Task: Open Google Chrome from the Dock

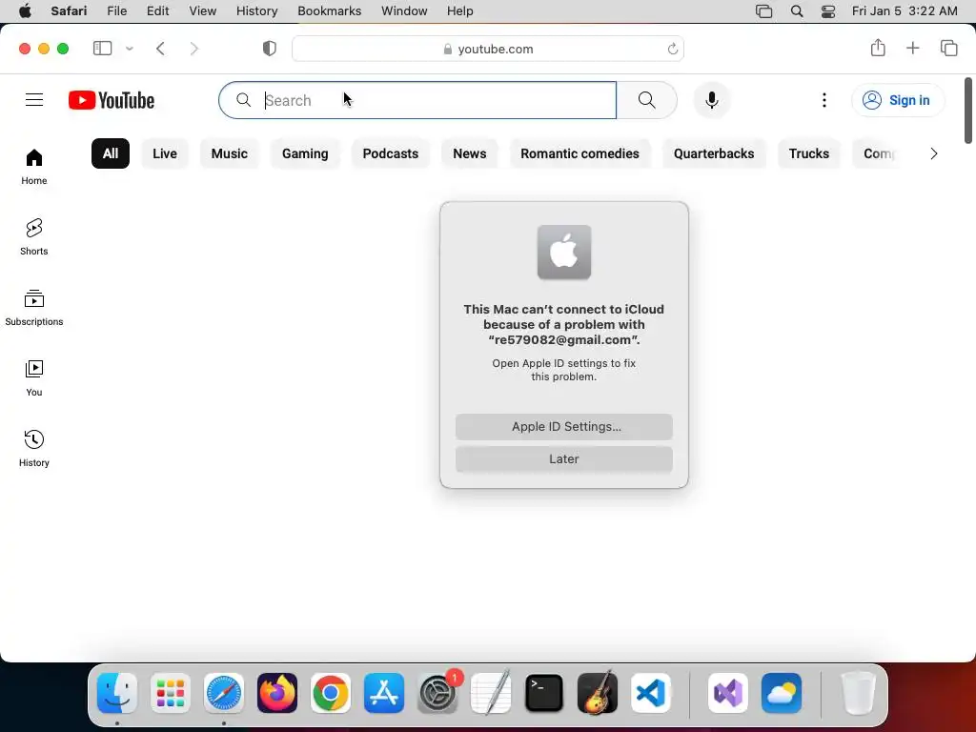Action: coord(331,693)
